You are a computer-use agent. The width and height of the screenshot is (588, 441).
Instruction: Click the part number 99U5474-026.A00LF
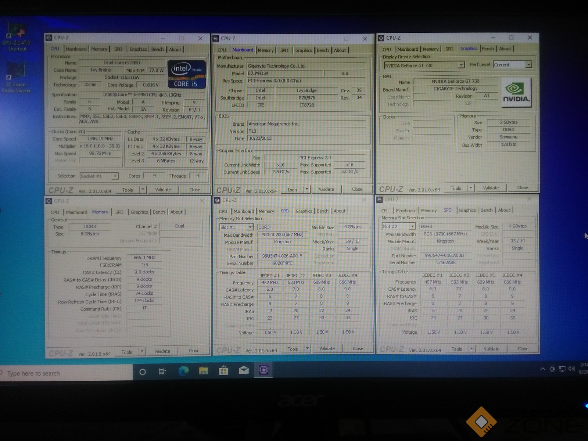tap(282, 256)
